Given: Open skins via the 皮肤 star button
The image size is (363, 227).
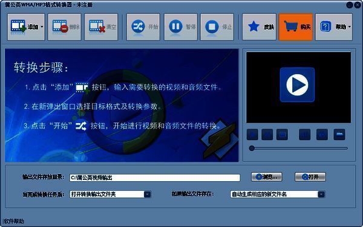Looking at the screenshot, I should pos(259,27).
